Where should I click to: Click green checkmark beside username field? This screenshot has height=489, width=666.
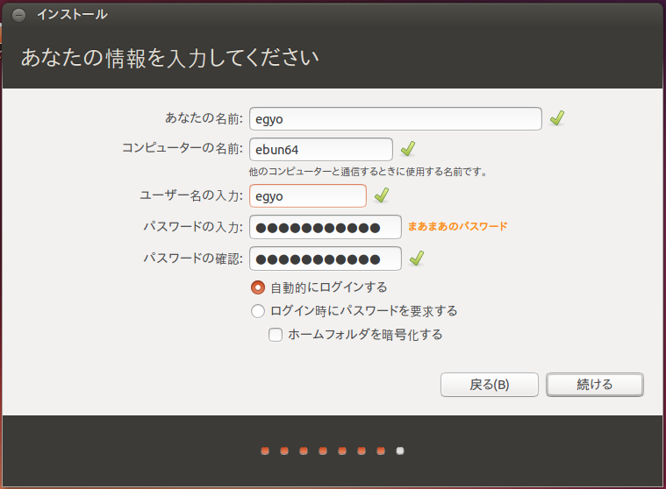(x=382, y=195)
